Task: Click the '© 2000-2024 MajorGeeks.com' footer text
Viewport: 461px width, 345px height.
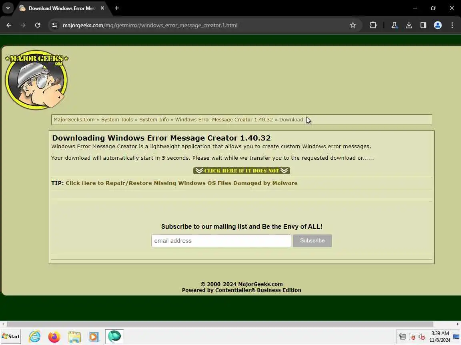Action: 241,284
